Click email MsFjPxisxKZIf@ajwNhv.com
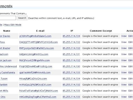The width and height of the screenshot is (133, 100). 35,60
